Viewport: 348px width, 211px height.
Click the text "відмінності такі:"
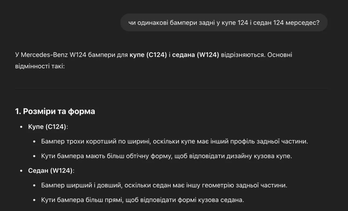pos(40,66)
